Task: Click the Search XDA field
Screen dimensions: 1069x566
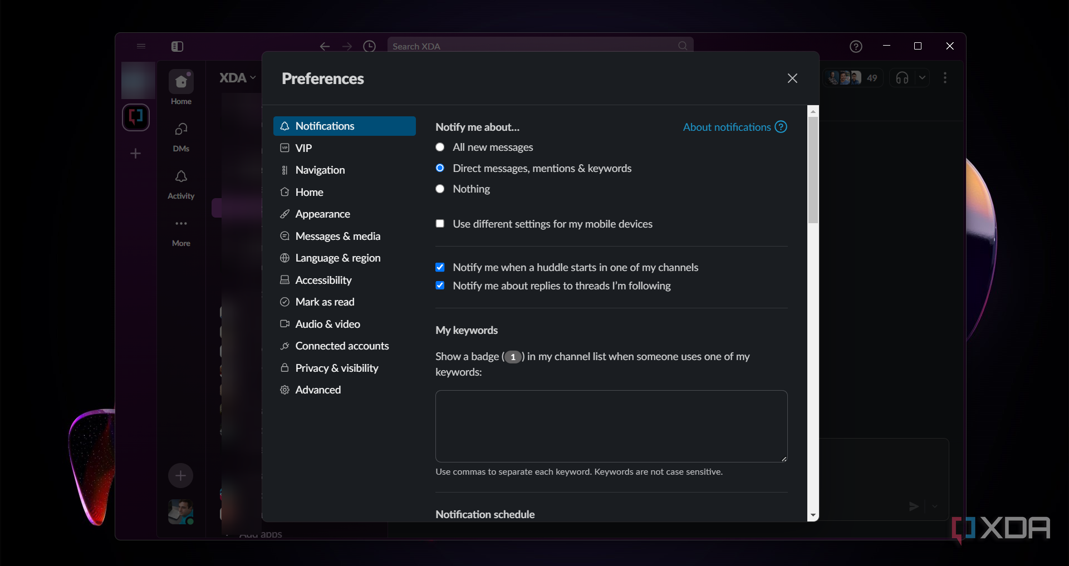Action: point(540,46)
